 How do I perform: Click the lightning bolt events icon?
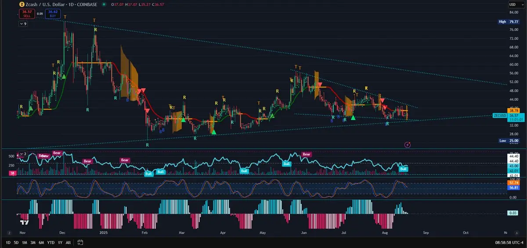pos(407,144)
